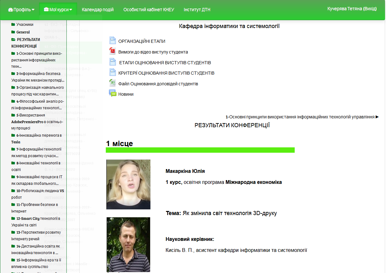Open Інститут ДТН menu item
This screenshot has width=386, height=273.
point(197,10)
